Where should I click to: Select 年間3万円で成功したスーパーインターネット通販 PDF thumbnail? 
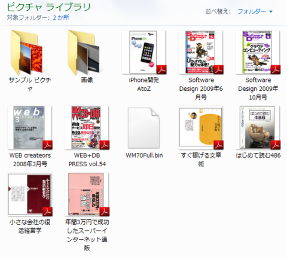[87, 194]
